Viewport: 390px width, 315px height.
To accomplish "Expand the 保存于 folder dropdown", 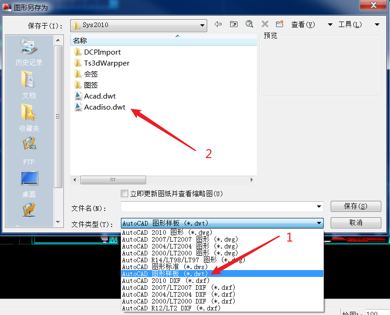I will coord(203,25).
